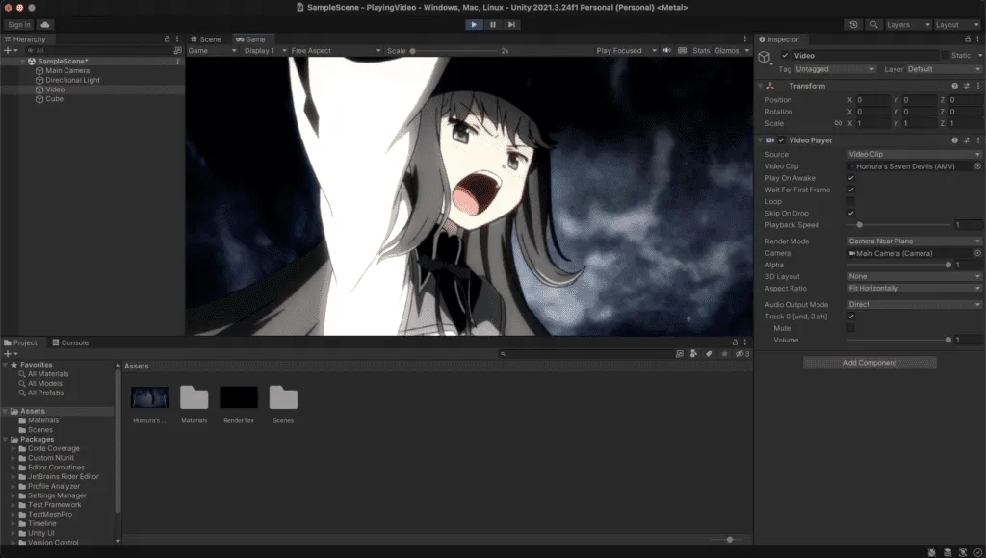Toggle the Video GameObject active checkbox

point(785,55)
